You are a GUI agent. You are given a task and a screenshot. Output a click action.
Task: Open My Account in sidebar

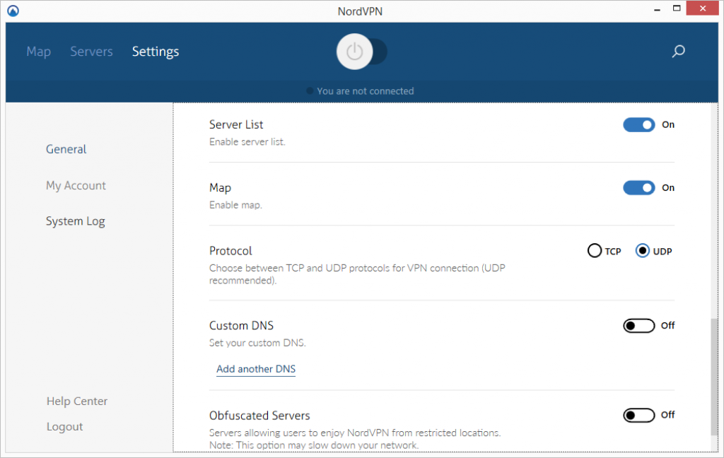pyautogui.click(x=76, y=186)
